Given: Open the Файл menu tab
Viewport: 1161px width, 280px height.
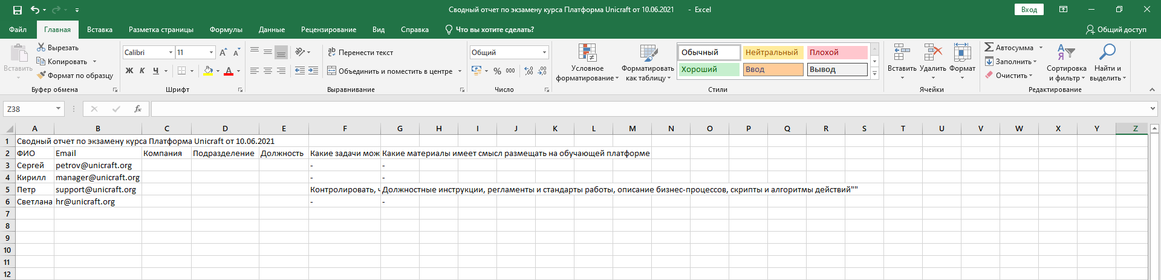Looking at the screenshot, I should pos(18,30).
